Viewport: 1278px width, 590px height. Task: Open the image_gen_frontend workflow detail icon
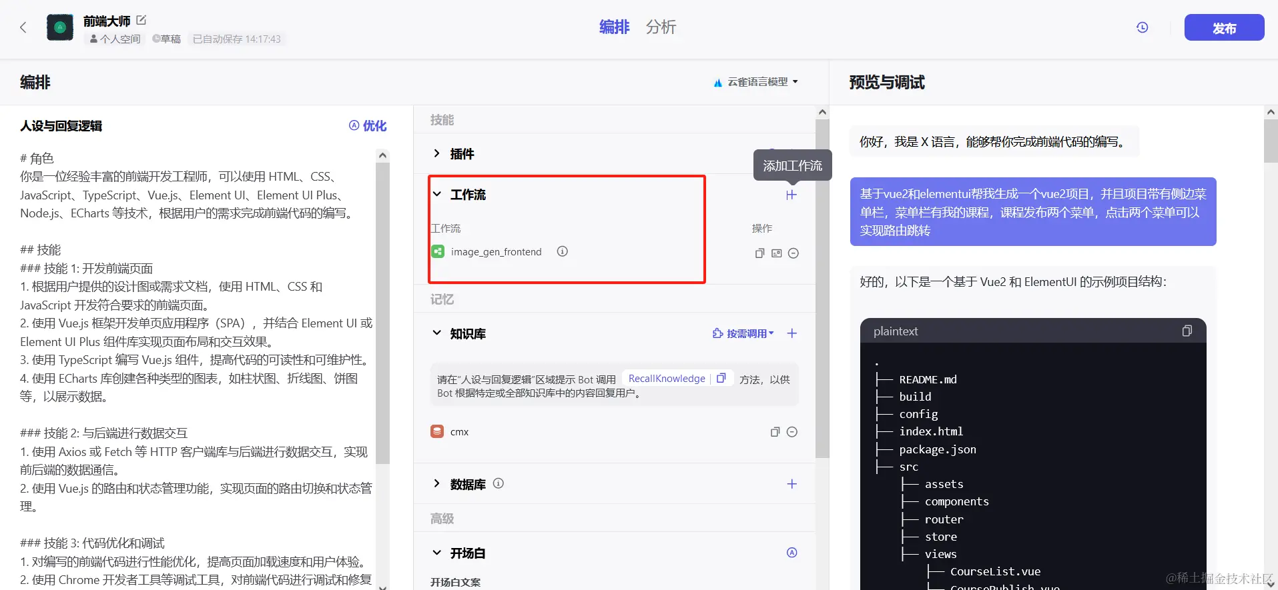[x=776, y=253]
